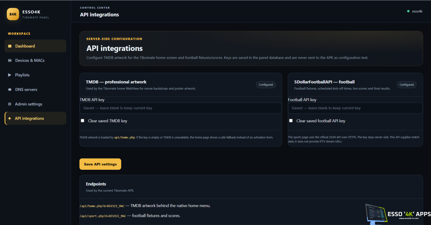Screen dimensions: 431x225
Task: Click the TMDB — professional artwork heading
Action: [x=116, y=82]
